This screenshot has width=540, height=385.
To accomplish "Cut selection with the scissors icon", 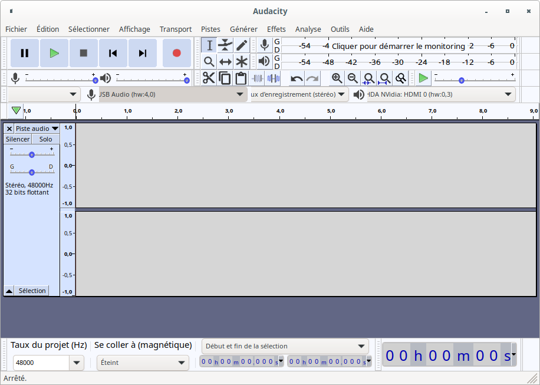I will (x=209, y=78).
